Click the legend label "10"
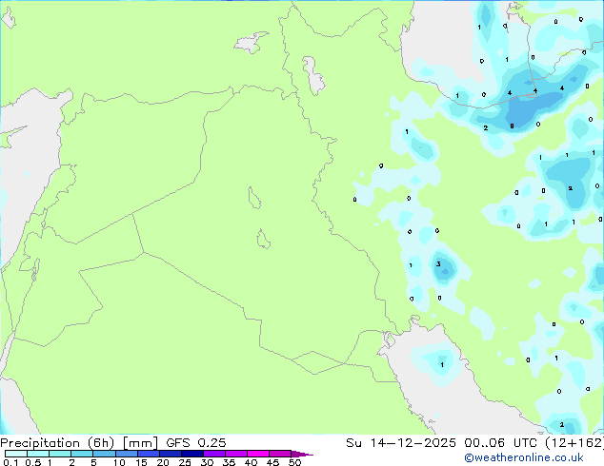 pyautogui.click(x=119, y=462)
